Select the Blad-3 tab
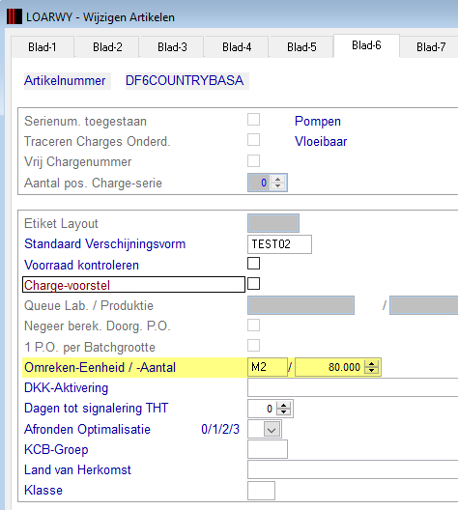The height and width of the screenshot is (510, 458). coord(172,47)
